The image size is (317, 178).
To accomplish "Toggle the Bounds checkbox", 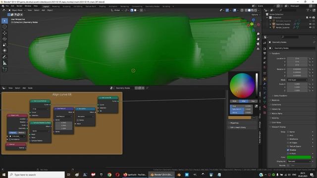I will (288, 166).
